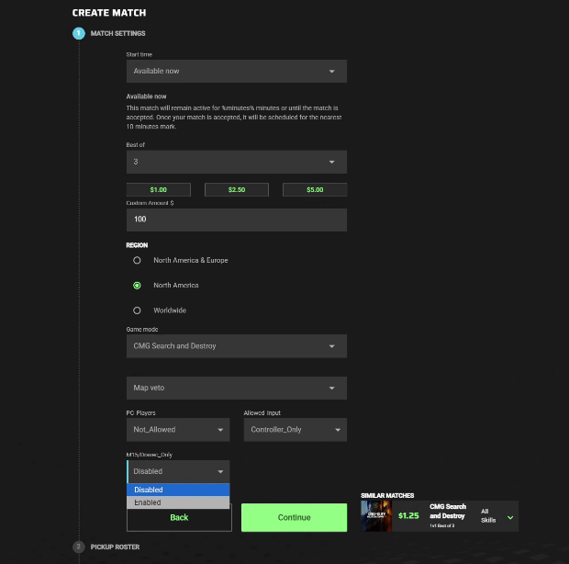Select North America & Europe region
This screenshot has width=569, height=564.
pos(137,260)
